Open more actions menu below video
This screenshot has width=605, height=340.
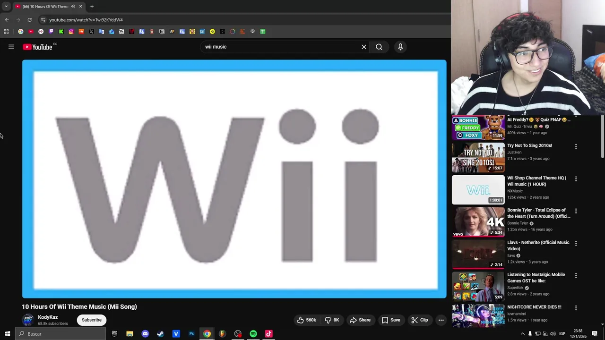[x=441, y=320]
